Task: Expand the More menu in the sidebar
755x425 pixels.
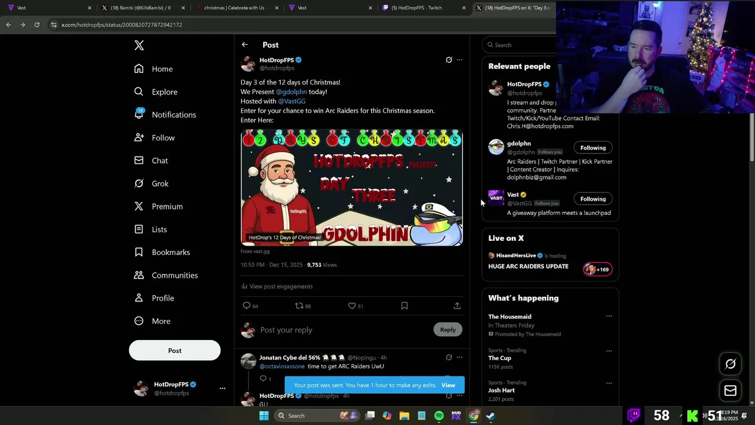Action: 152,321
